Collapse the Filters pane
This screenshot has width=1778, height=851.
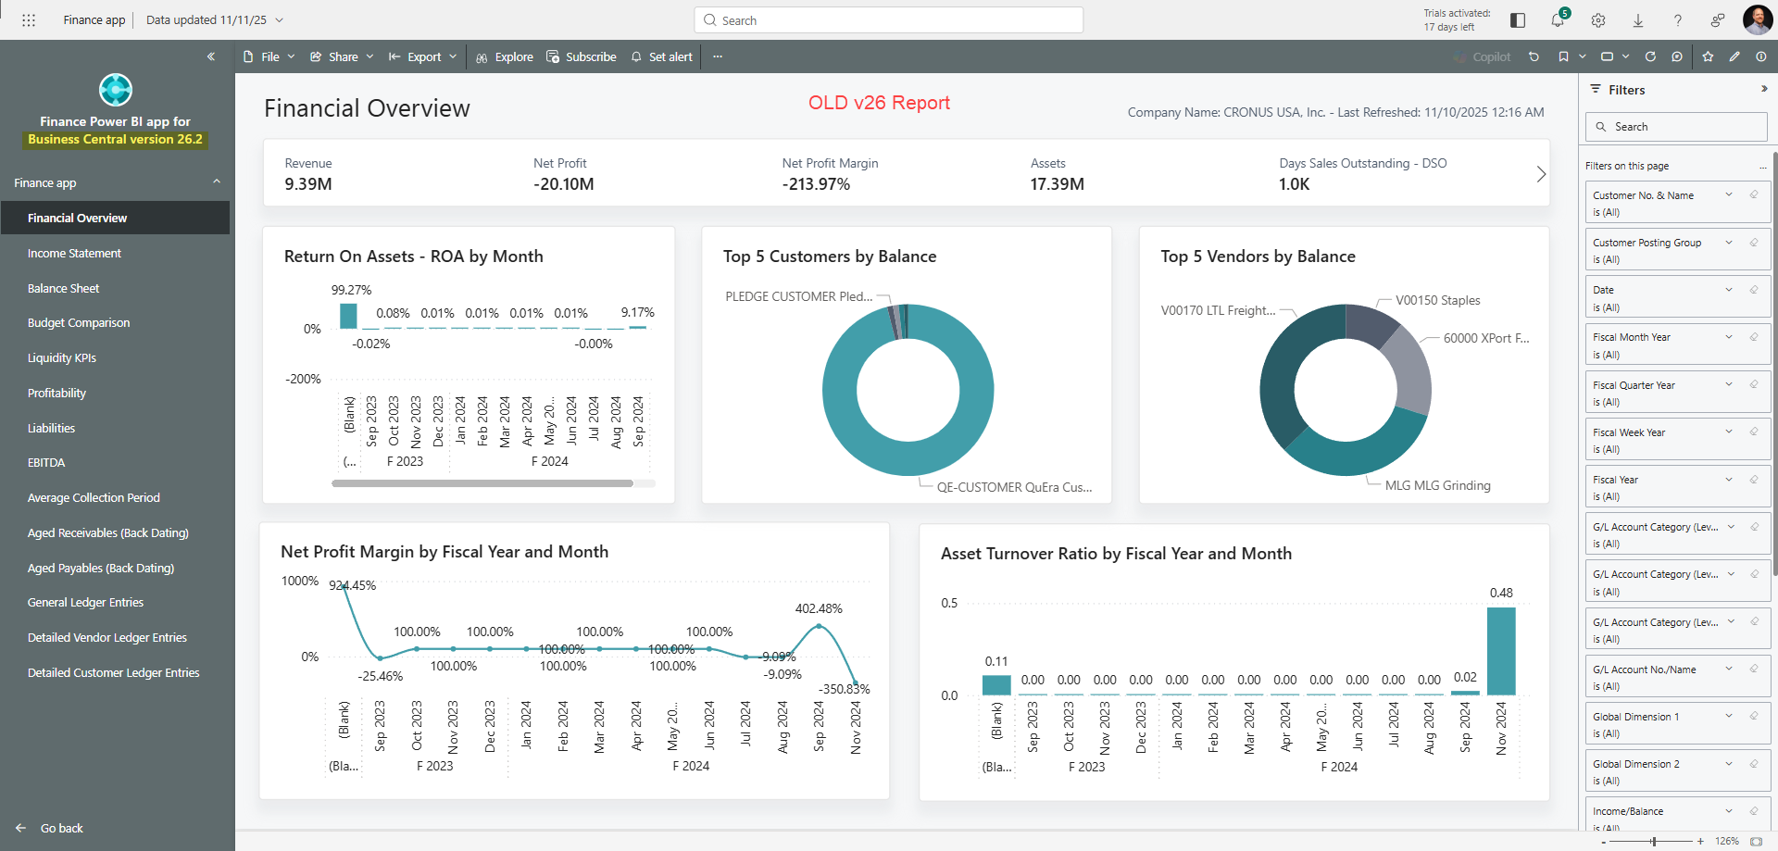pos(1763,89)
